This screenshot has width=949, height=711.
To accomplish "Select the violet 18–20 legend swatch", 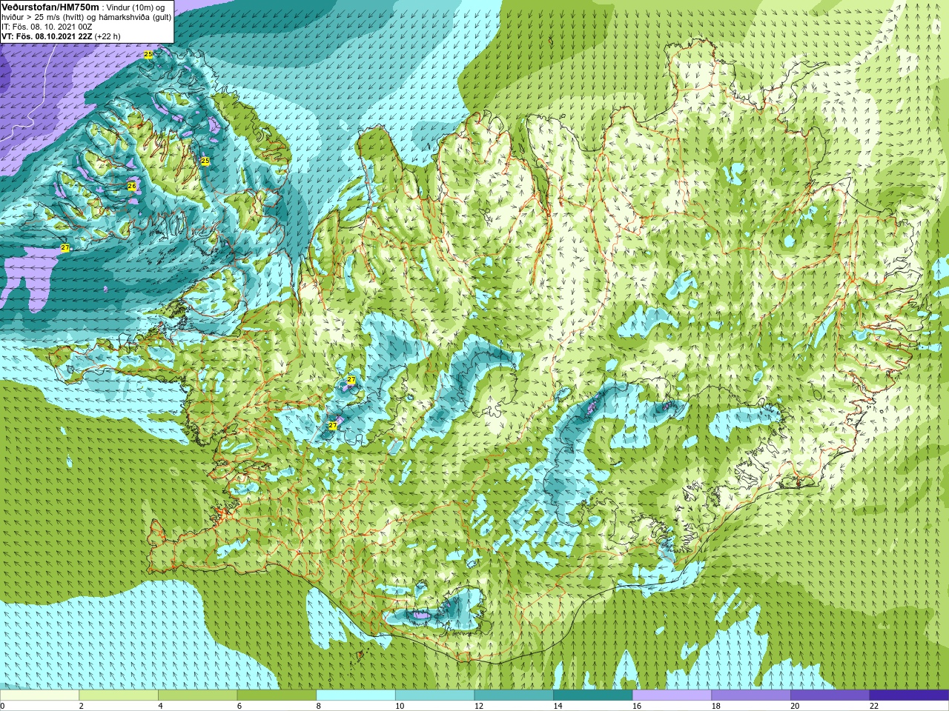I will [x=751, y=695].
